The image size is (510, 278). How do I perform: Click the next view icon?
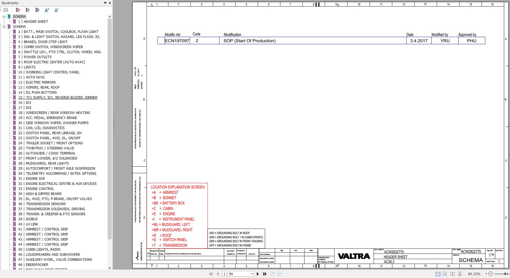click(280, 274)
